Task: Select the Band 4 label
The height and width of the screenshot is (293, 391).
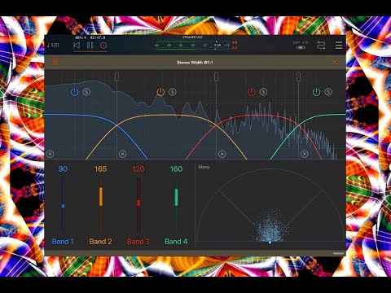Action: (176, 242)
